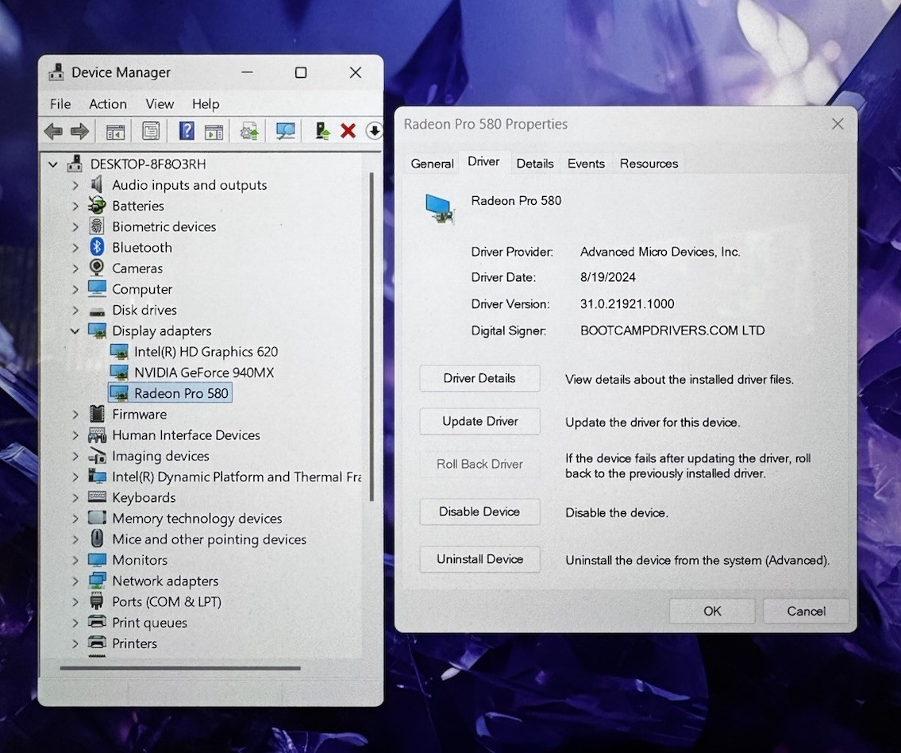Open the Help question mark toolbar icon
Image resolution: width=901 pixels, height=753 pixels.
point(187,131)
